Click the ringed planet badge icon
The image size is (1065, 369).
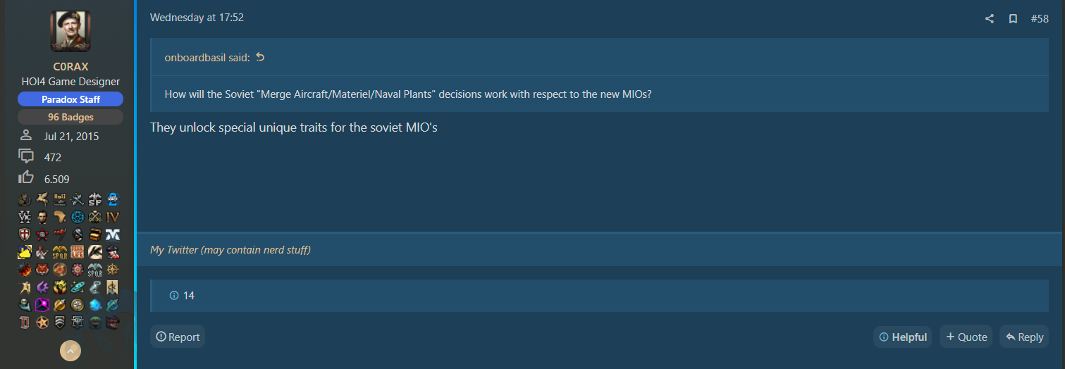(78, 287)
